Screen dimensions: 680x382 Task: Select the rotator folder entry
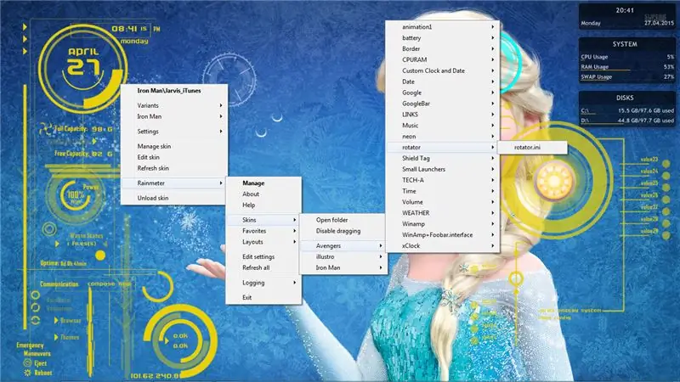(x=442, y=147)
